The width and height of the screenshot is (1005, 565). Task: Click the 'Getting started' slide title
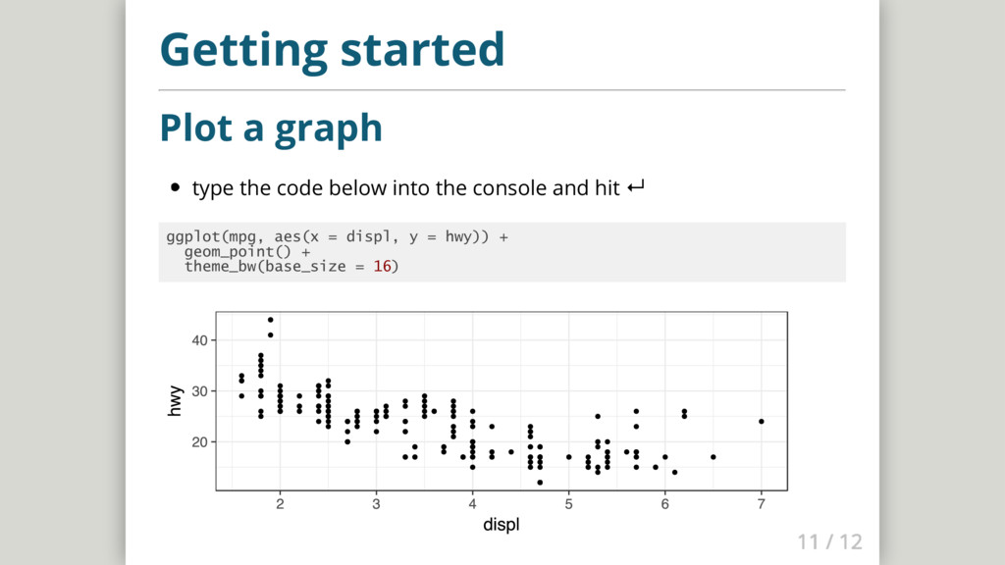[332, 49]
